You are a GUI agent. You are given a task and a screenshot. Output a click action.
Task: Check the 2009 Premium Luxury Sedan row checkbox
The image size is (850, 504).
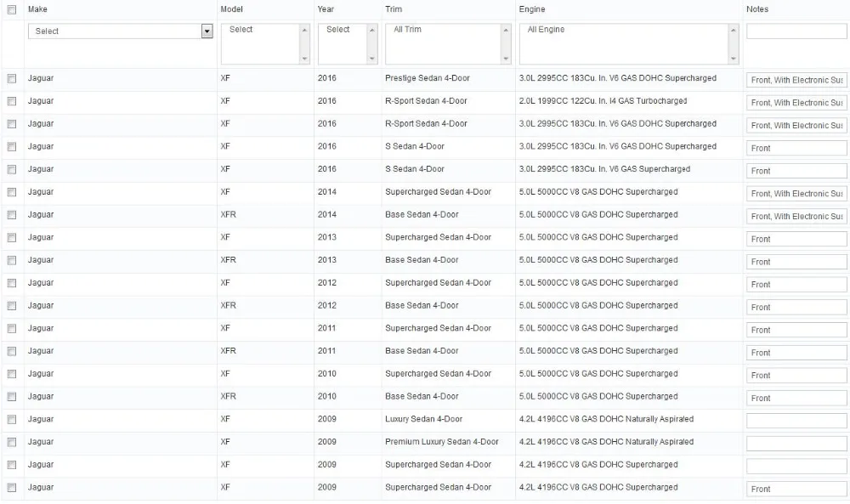tap(11, 443)
